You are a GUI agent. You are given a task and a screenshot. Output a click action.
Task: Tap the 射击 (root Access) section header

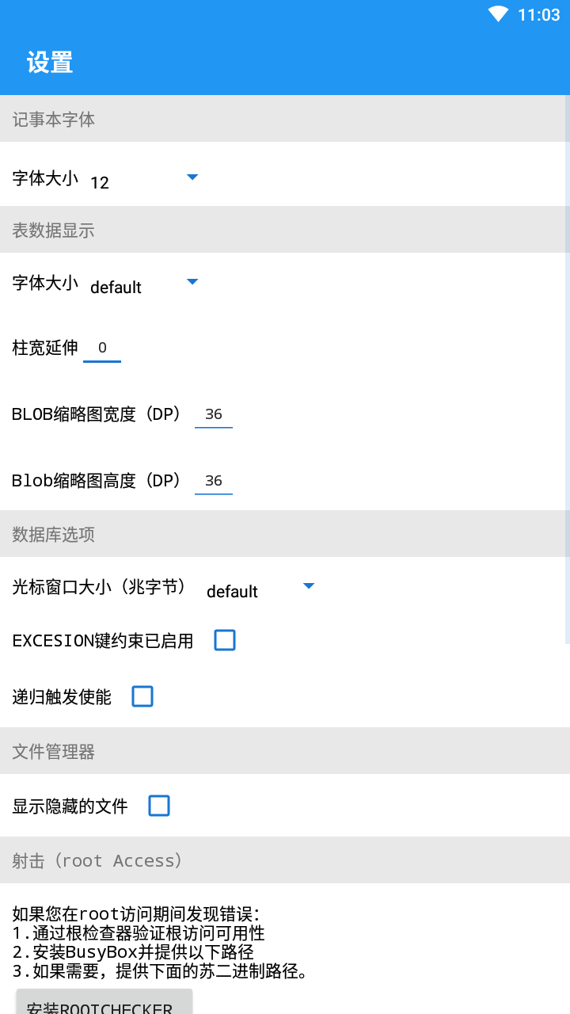[x=285, y=860]
